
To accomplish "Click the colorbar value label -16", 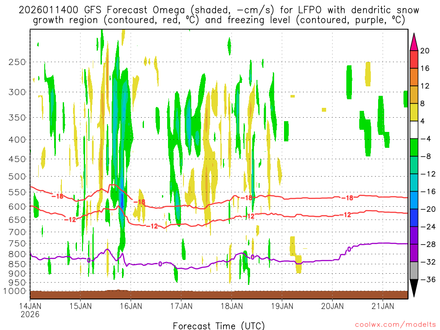I will tap(428, 192).
